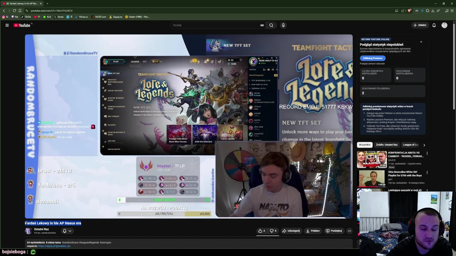Click the Odblokuj Premium button
Viewport: 456px width, 256px height.
point(372,58)
